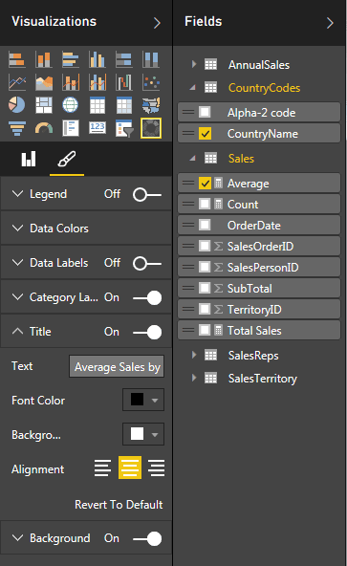Collapse the Sales table
Image resolution: width=347 pixels, height=566 pixels.
(x=193, y=158)
